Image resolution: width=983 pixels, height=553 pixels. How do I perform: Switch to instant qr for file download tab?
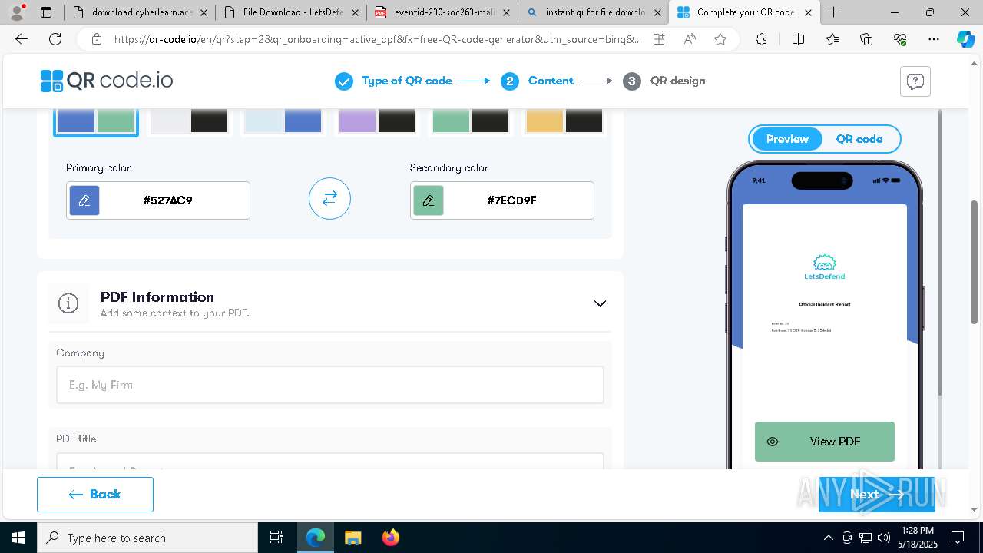point(592,12)
